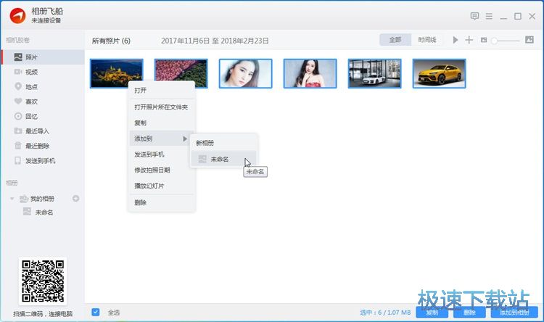Choose 修改拍照日期 from context menu

162,170
